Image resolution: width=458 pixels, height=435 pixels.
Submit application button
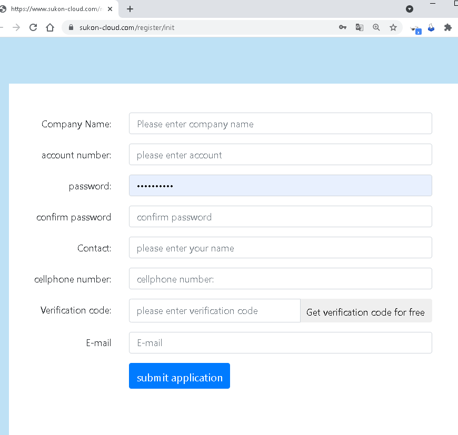pyautogui.click(x=180, y=376)
